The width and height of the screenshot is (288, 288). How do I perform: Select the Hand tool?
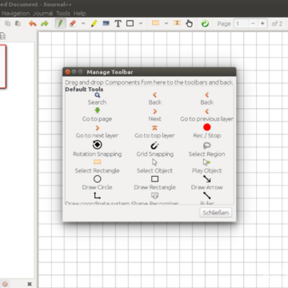point(189,23)
